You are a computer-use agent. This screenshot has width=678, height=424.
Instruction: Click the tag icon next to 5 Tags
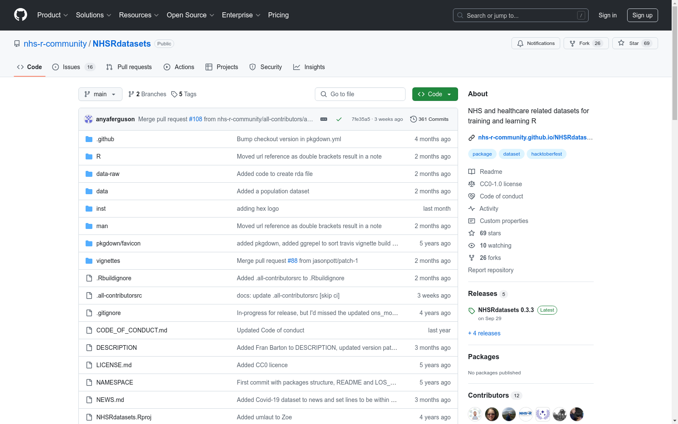click(x=174, y=94)
